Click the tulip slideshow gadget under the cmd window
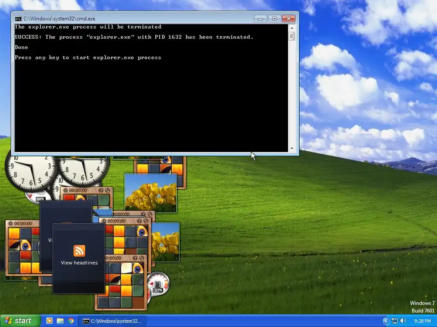437x327 pixels. click(151, 193)
